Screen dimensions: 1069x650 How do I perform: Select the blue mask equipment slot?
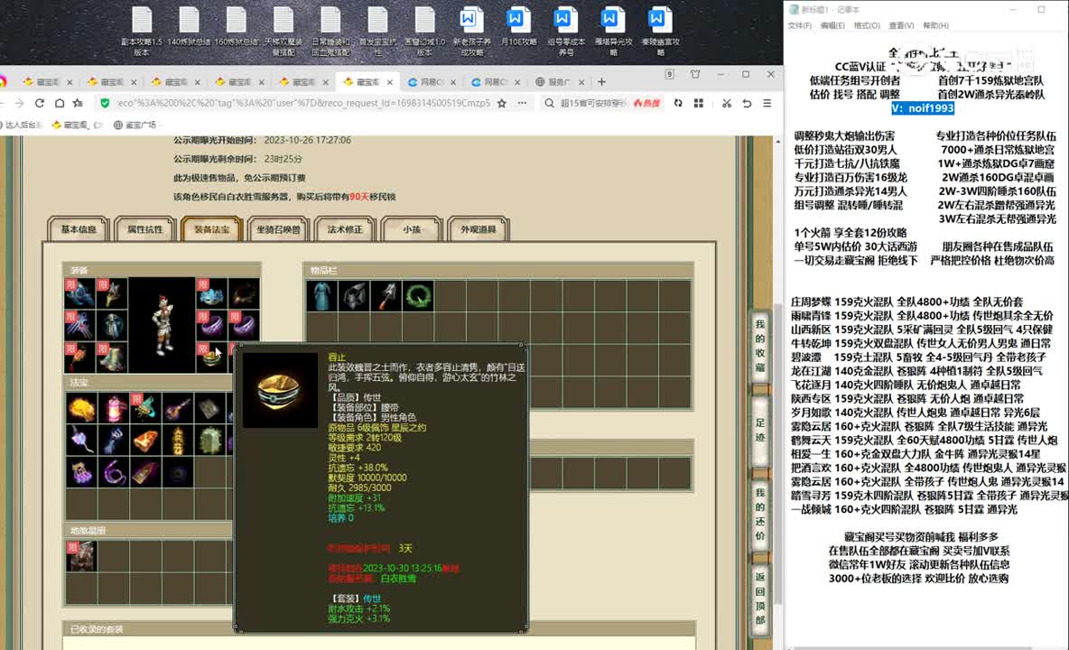pyautogui.click(x=211, y=293)
